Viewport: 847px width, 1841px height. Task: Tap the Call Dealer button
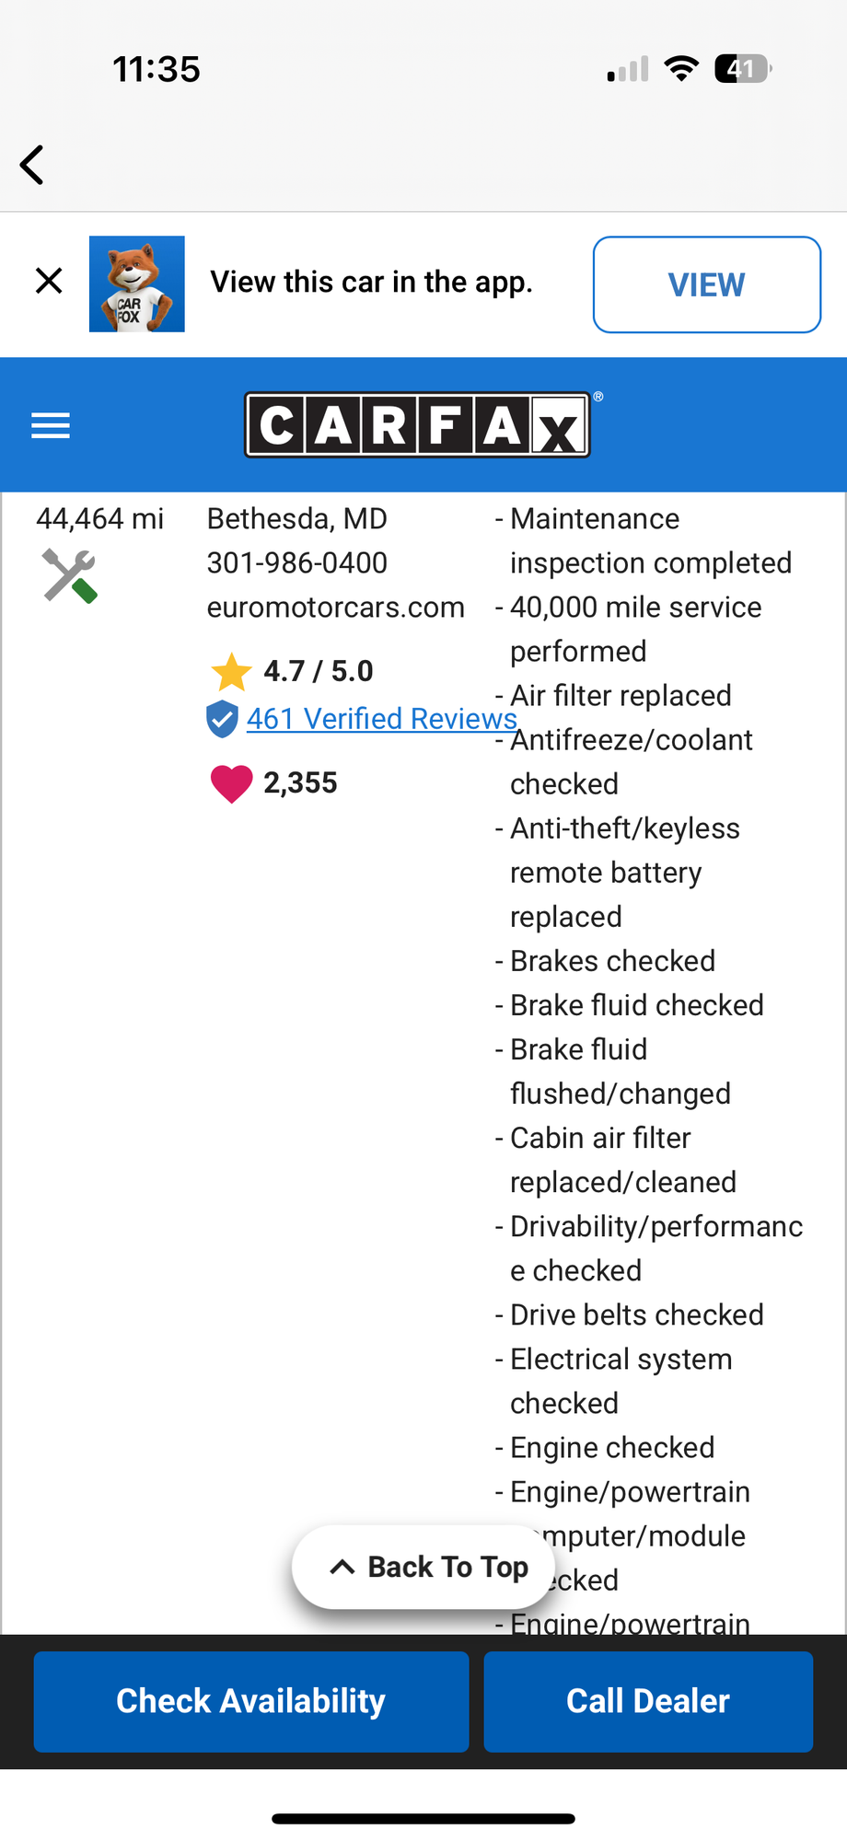pyautogui.click(x=648, y=1701)
